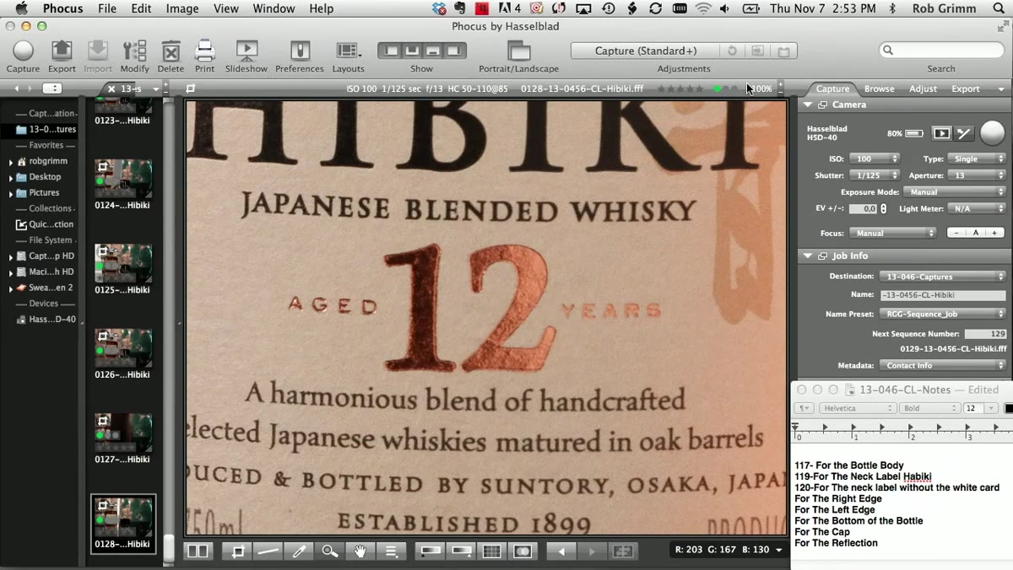The image size is (1013, 570).
Task: Collapse the Job Info section triangle
Action: click(x=808, y=255)
